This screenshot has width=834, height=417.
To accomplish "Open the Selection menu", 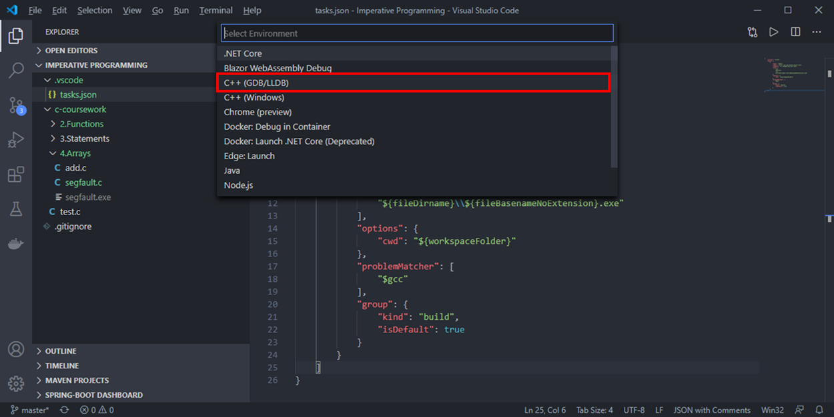I will 95,11.
